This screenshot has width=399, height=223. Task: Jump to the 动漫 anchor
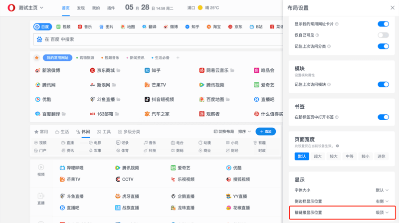pos(204,143)
